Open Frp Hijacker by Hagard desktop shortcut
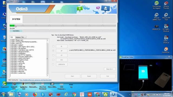The height and width of the screenshot is (97, 173). coord(157,5)
